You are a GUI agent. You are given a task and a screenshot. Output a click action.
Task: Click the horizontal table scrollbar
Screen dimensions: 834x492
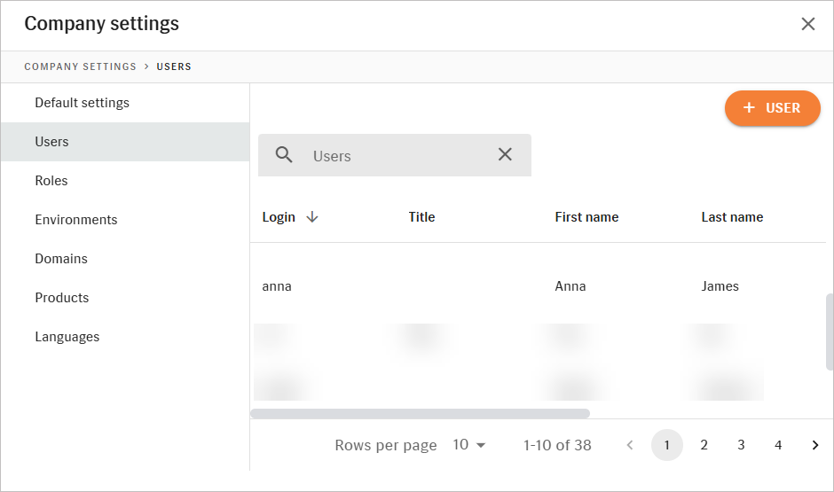[x=420, y=413]
